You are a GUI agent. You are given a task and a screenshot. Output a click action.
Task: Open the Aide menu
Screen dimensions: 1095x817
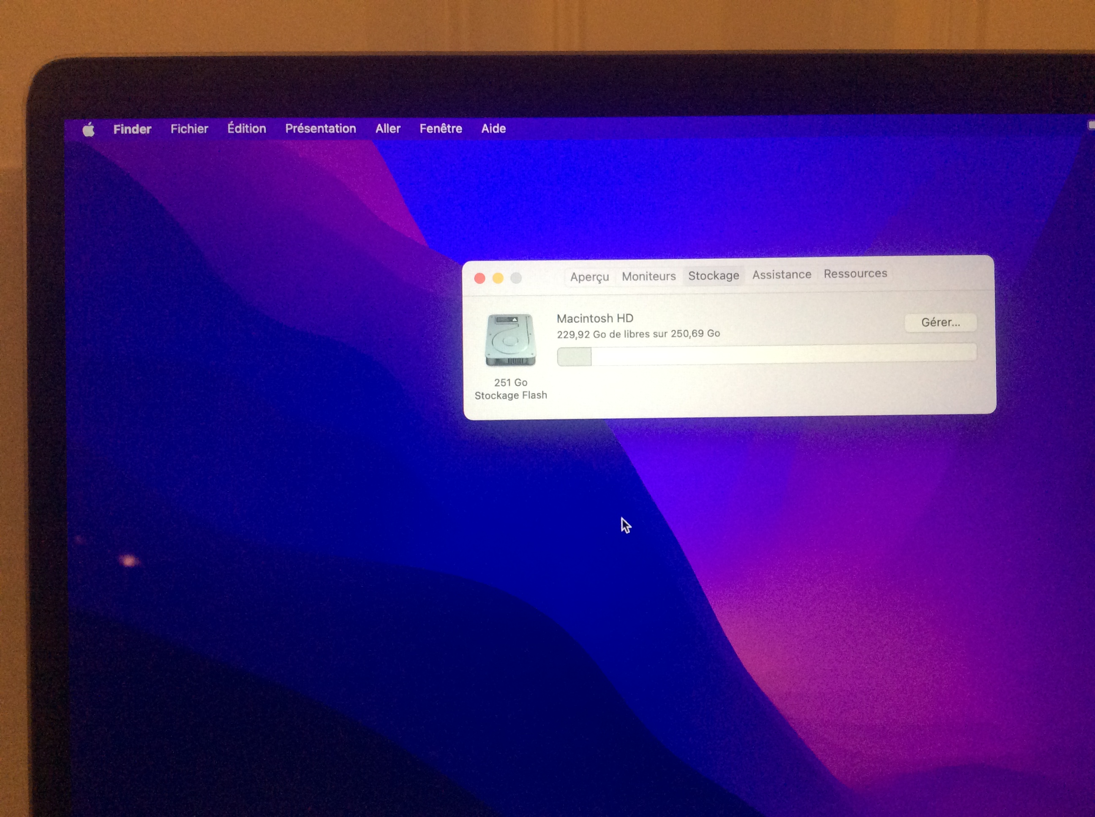493,129
